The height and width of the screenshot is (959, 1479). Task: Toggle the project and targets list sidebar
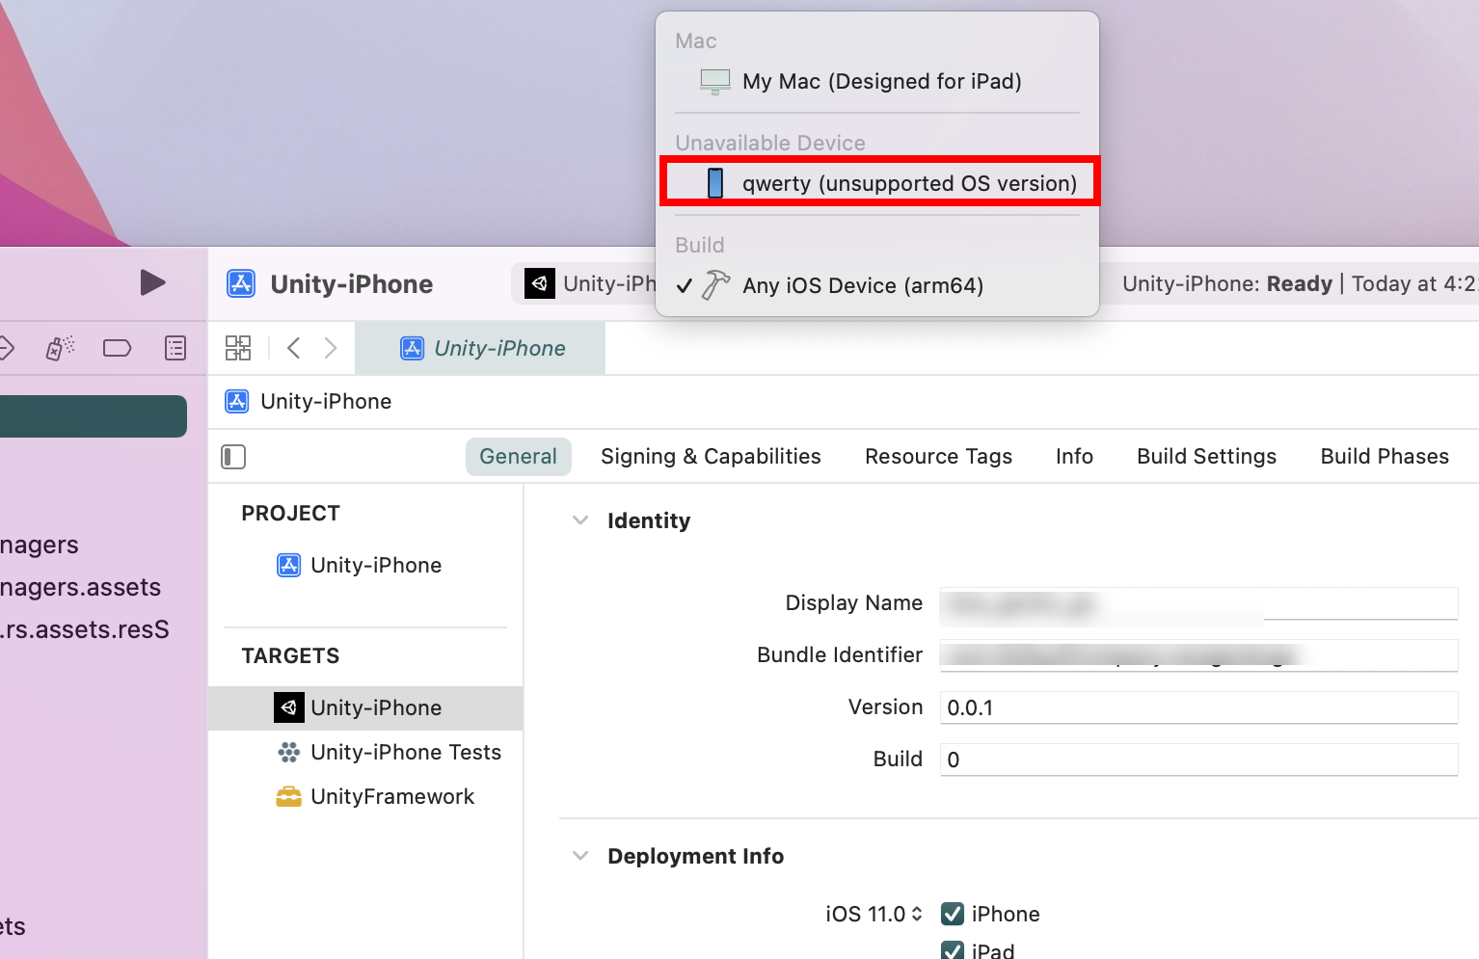tap(233, 456)
